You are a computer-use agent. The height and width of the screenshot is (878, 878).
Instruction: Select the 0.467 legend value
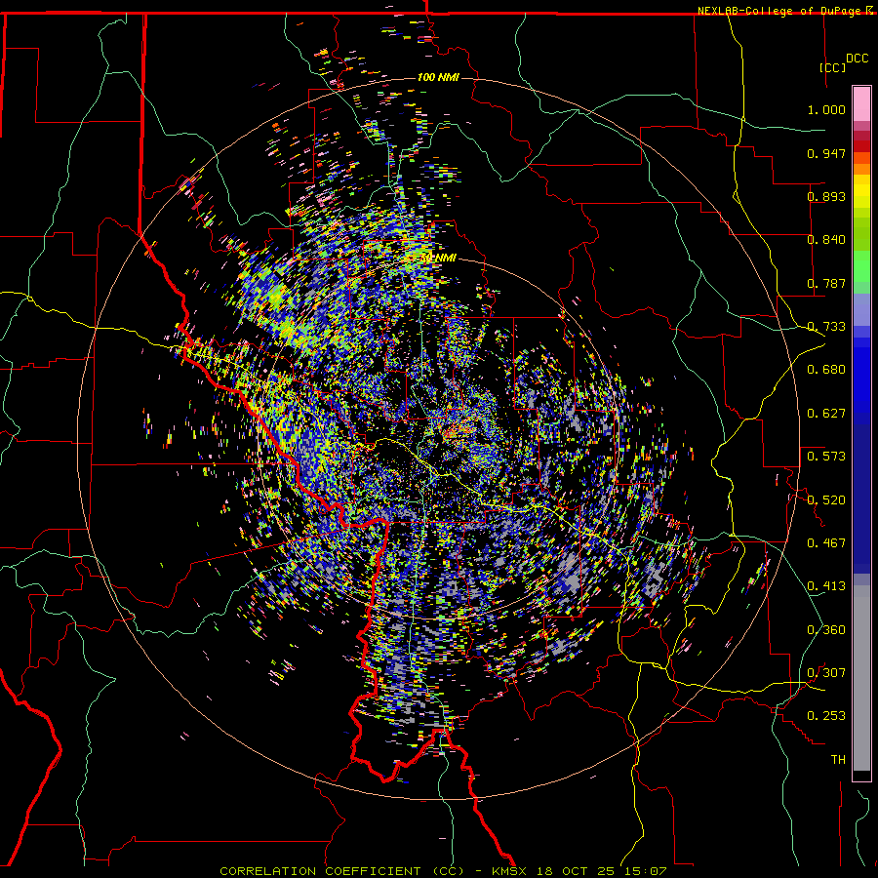826,542
